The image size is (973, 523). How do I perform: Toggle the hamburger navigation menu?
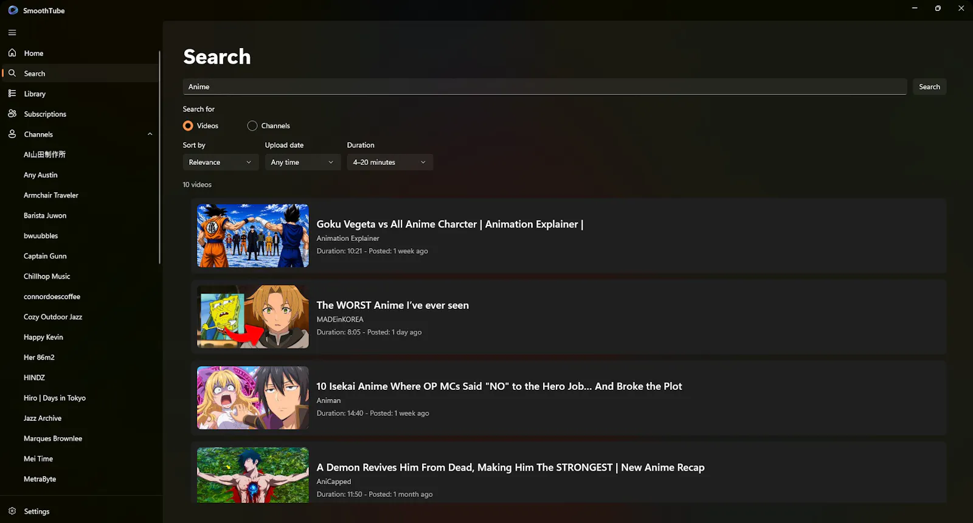pyautogui.click(x=12, y=32)
